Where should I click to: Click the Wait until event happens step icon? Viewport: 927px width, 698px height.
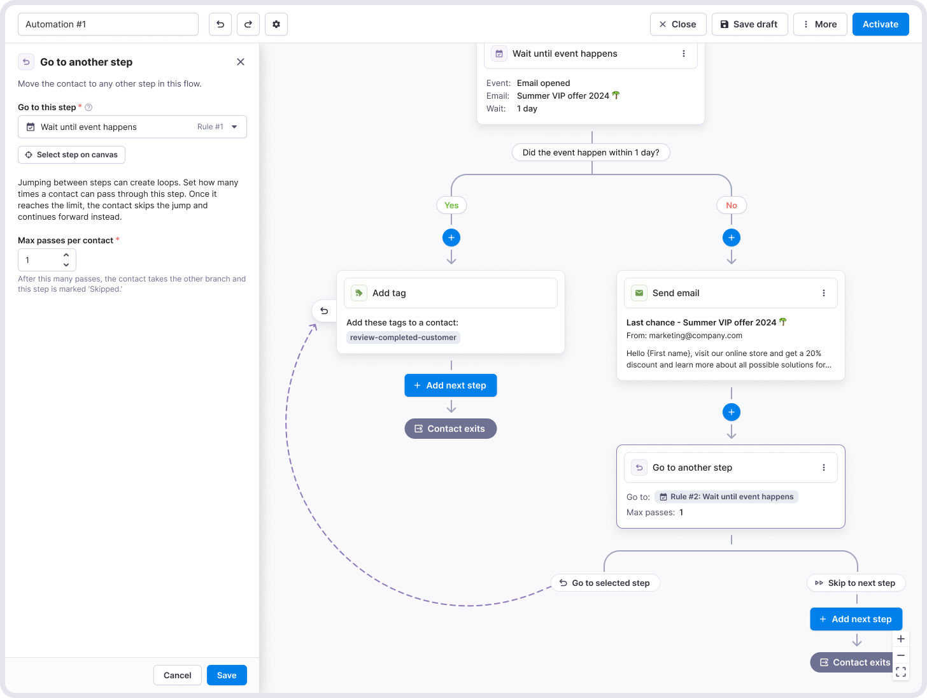499,53
